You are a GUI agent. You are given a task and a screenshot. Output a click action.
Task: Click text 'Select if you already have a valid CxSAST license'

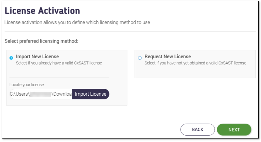pyautogui.click(x=59, y=63)
